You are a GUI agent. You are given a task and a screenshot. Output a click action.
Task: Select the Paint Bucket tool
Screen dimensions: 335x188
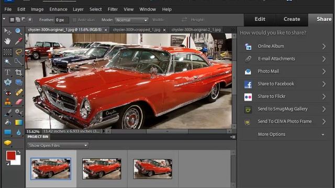(7, 122)
